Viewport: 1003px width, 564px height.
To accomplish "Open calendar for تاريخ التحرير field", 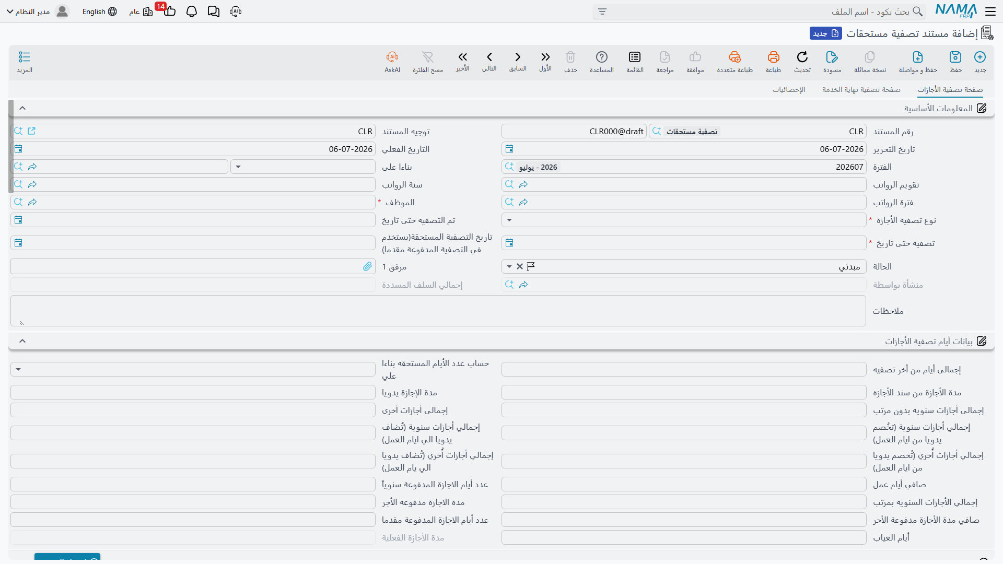I will (509, 149).
